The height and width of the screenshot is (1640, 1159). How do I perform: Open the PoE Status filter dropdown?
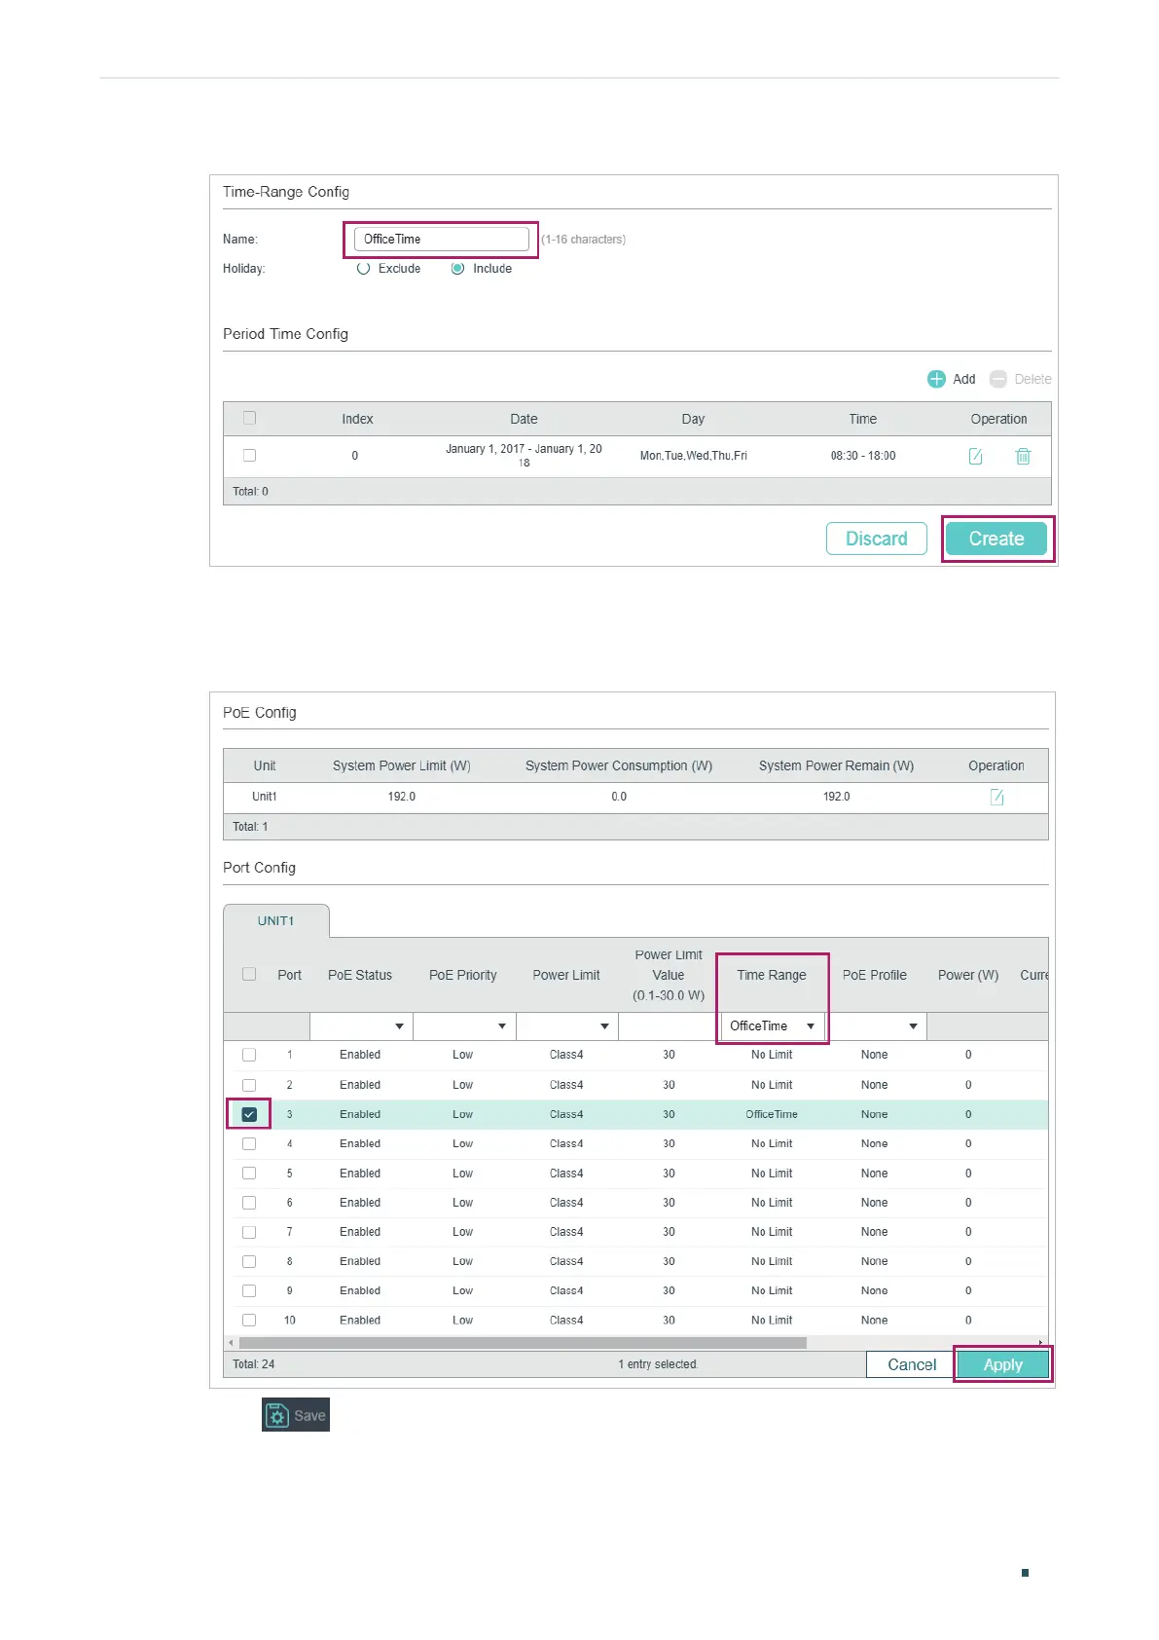pos(361,1026)
